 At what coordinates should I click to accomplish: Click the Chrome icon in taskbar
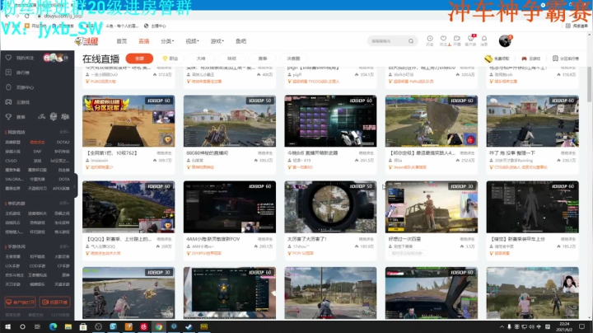point(158,326)
